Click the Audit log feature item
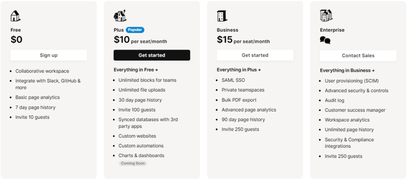The height and width of the screenshot is (179, 407). click(x=335, y=100)
